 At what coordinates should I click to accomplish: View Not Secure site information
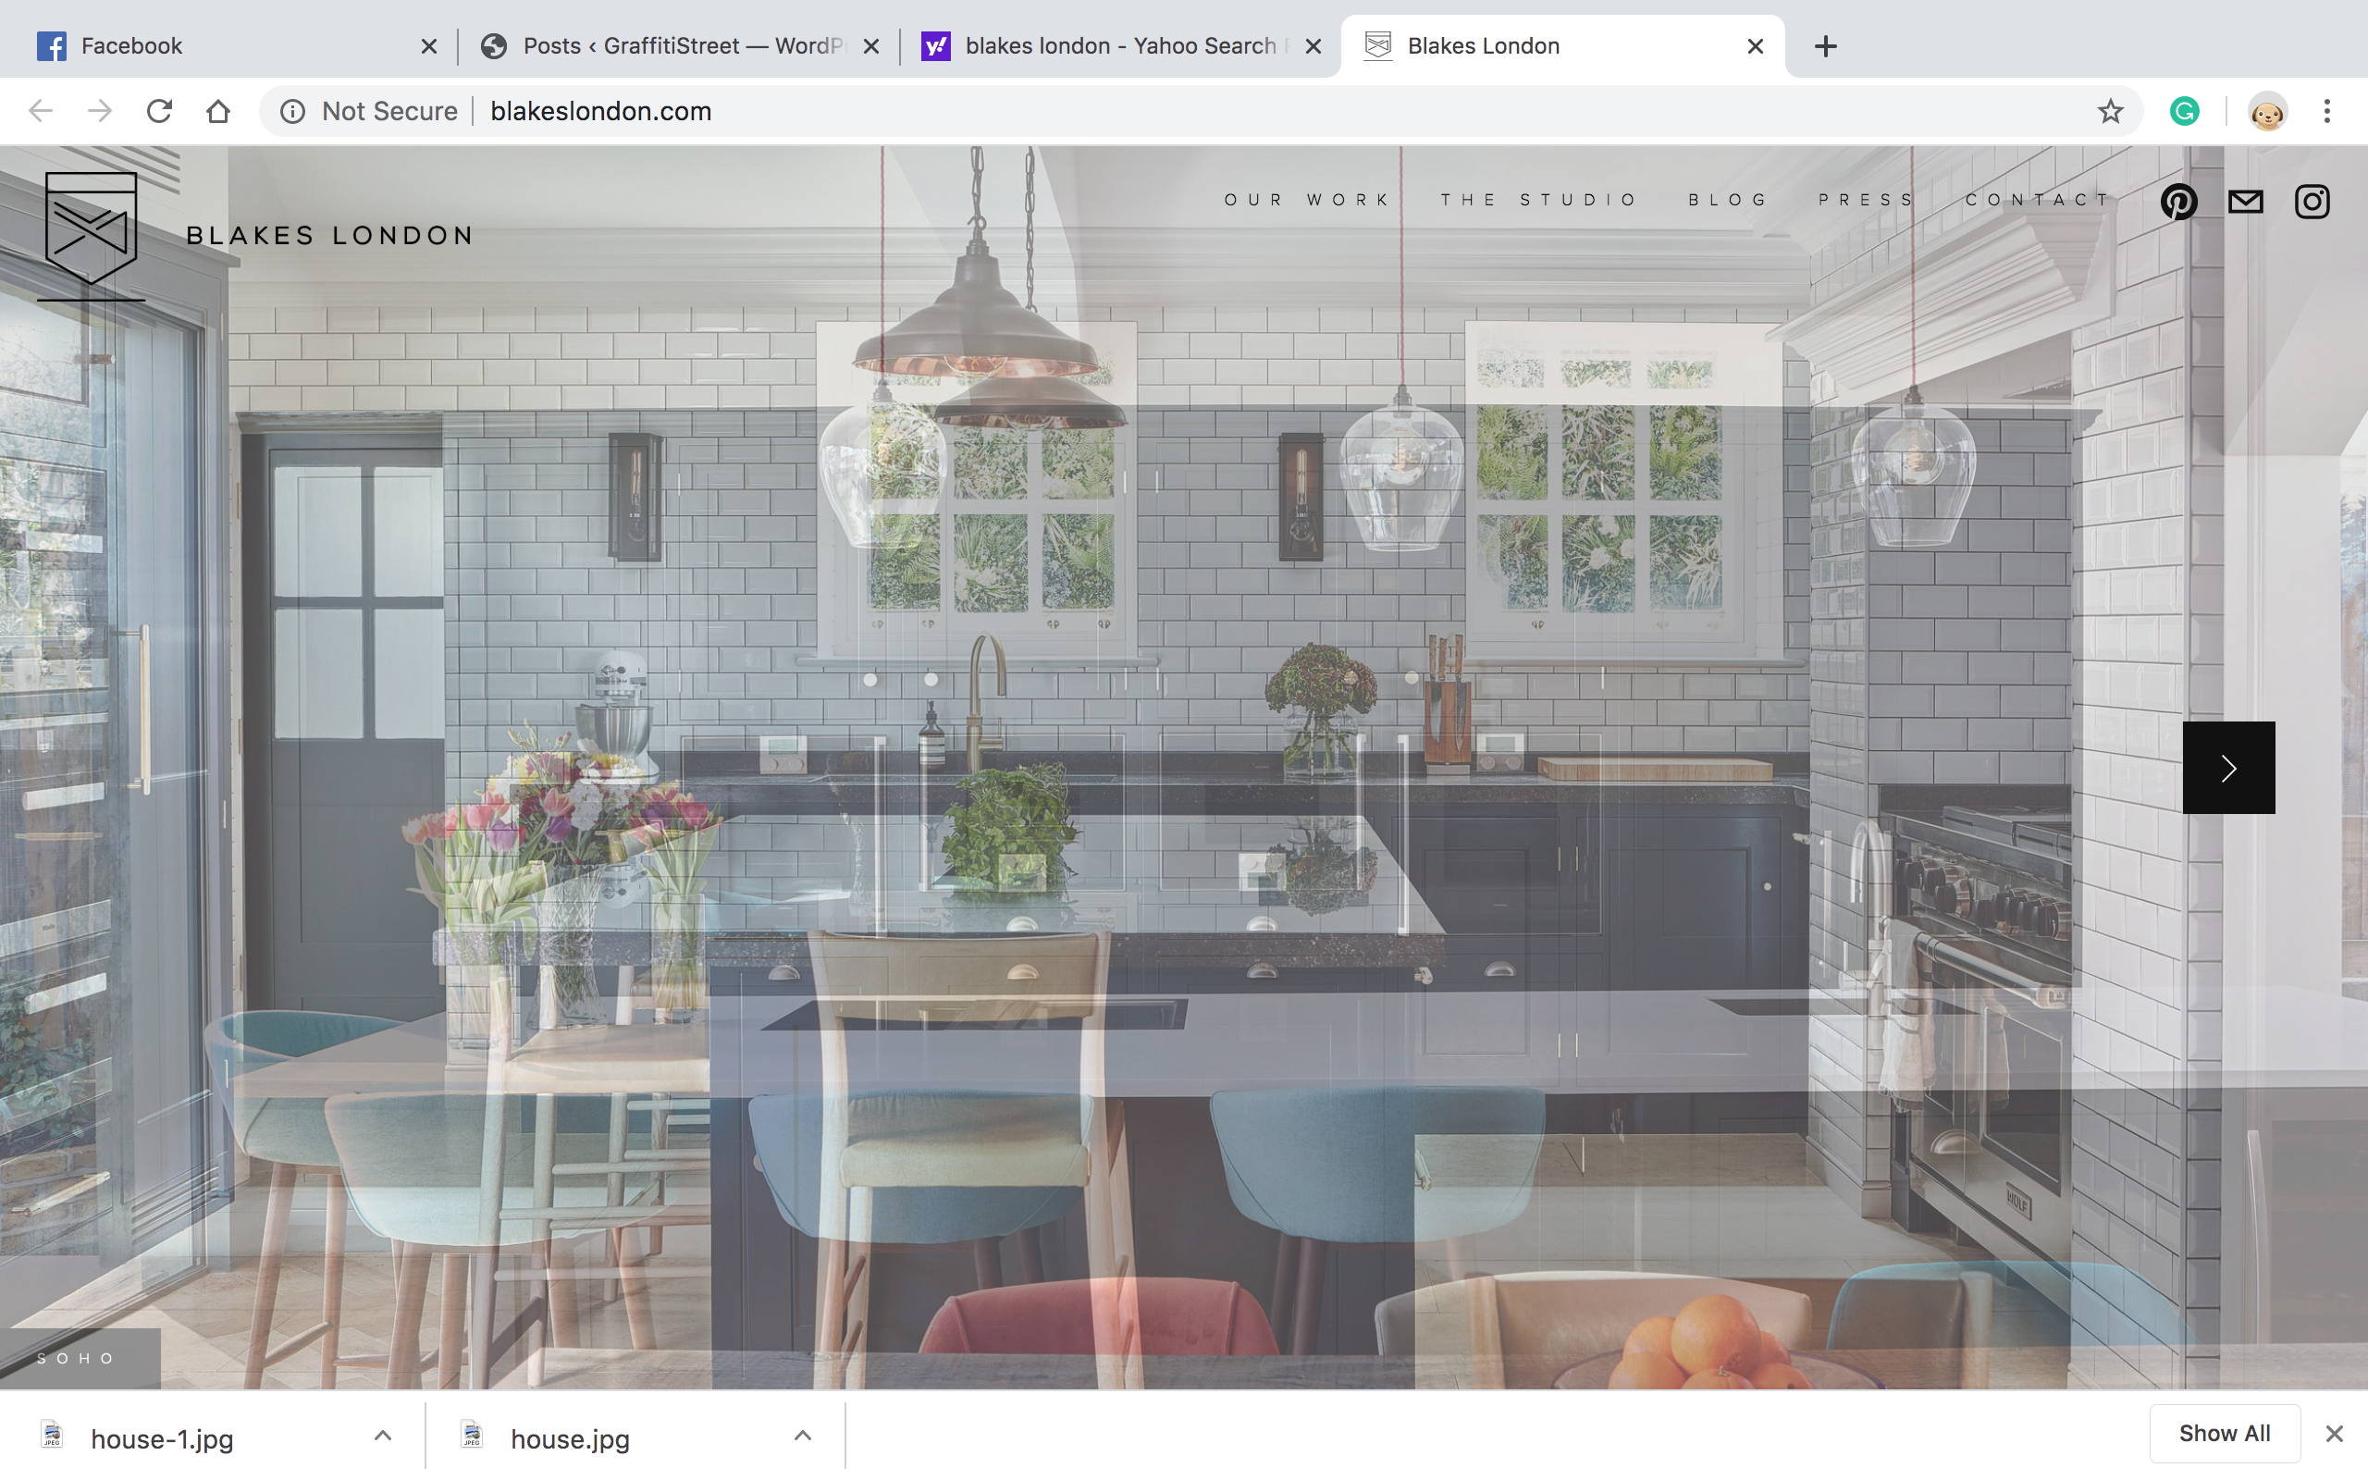(369, 111)
